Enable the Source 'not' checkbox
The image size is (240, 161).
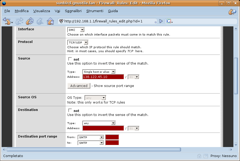(x=70, y=59)
